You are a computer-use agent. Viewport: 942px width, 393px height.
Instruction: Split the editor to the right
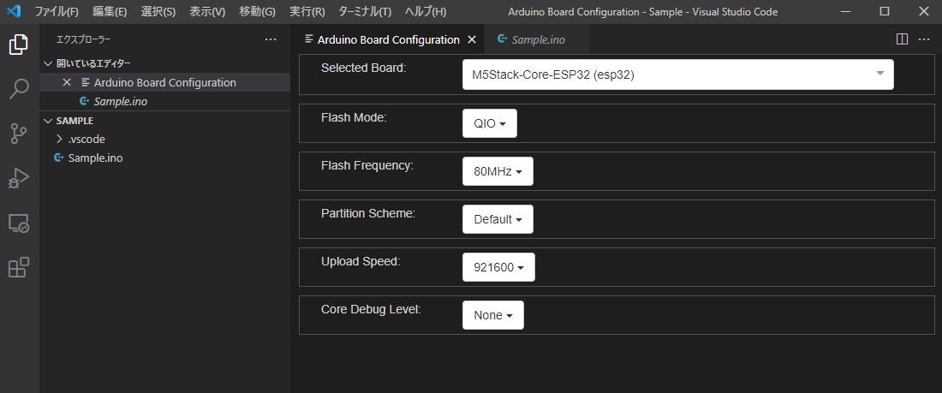tap(902, 39)
